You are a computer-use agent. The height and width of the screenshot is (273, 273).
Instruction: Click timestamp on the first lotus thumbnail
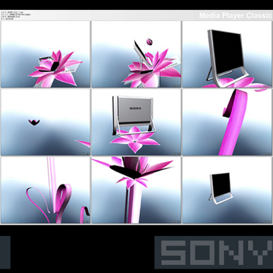click(86, 86)
